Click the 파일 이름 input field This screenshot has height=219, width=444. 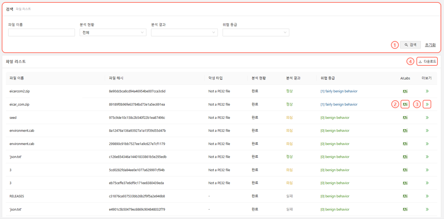[x=41, y=33]
